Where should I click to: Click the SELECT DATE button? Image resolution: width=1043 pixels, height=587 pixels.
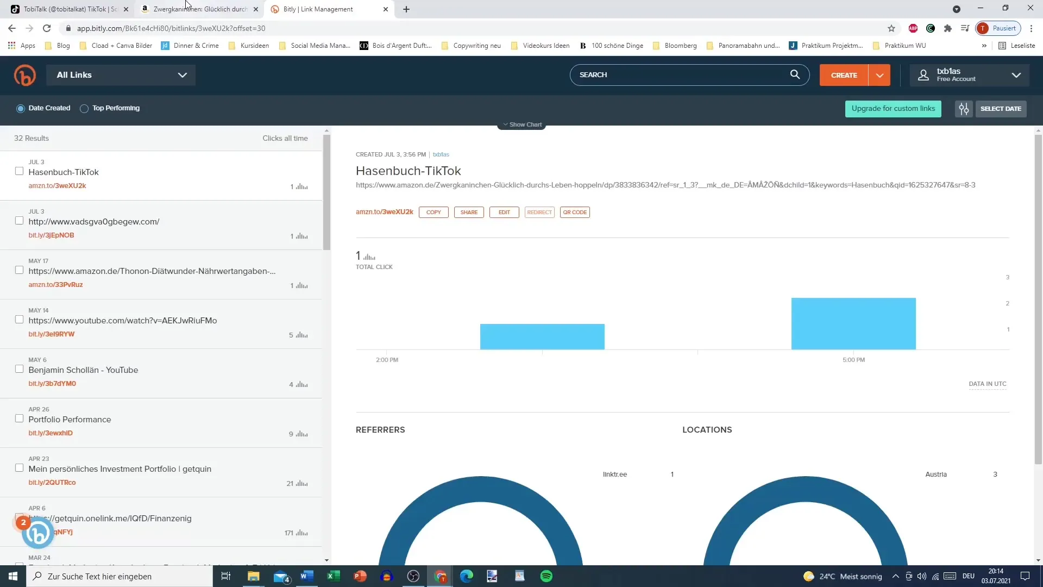tap(1001, 109)
